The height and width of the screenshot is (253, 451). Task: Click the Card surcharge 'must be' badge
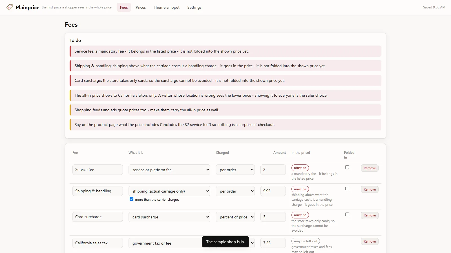[300, 215]
